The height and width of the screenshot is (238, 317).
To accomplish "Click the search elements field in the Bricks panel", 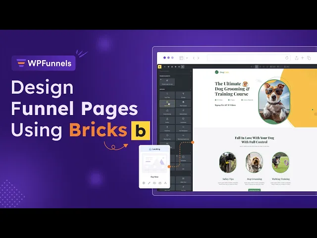I will pyautogui.click(x=175, y=71).
